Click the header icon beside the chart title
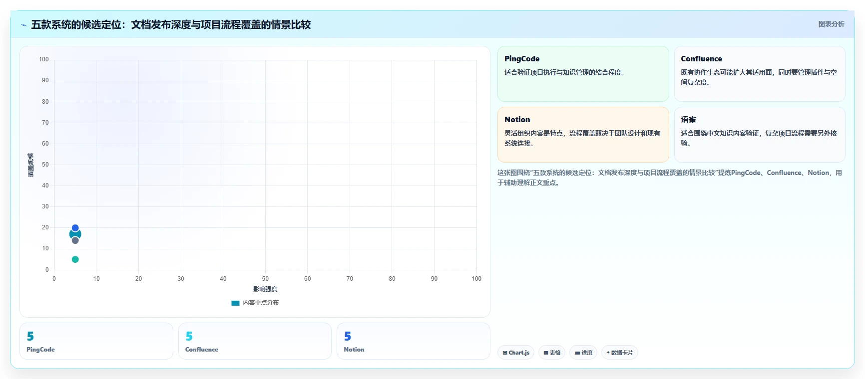This screenshot has height=379, width=865. (23, 25)
